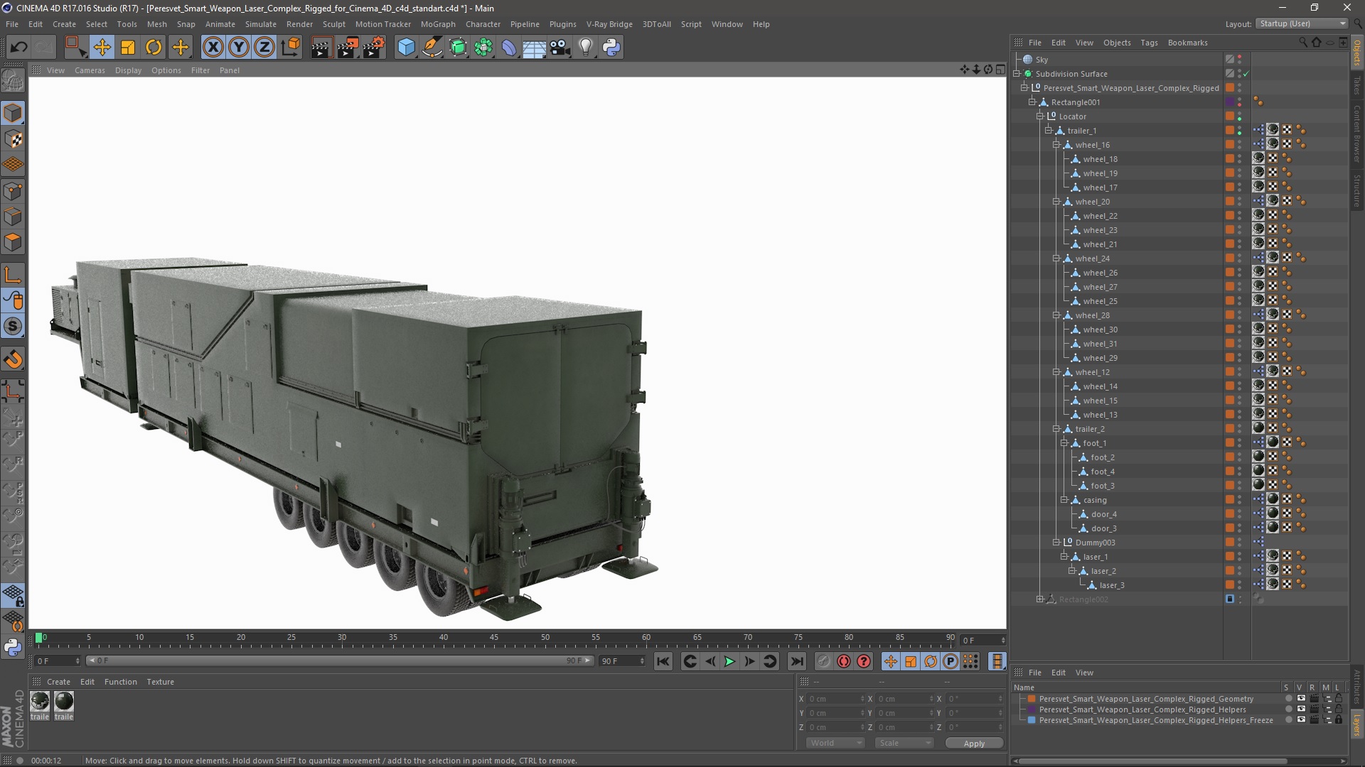Open the deformer objects menu

pyautogui.click(x=509, y=48)
